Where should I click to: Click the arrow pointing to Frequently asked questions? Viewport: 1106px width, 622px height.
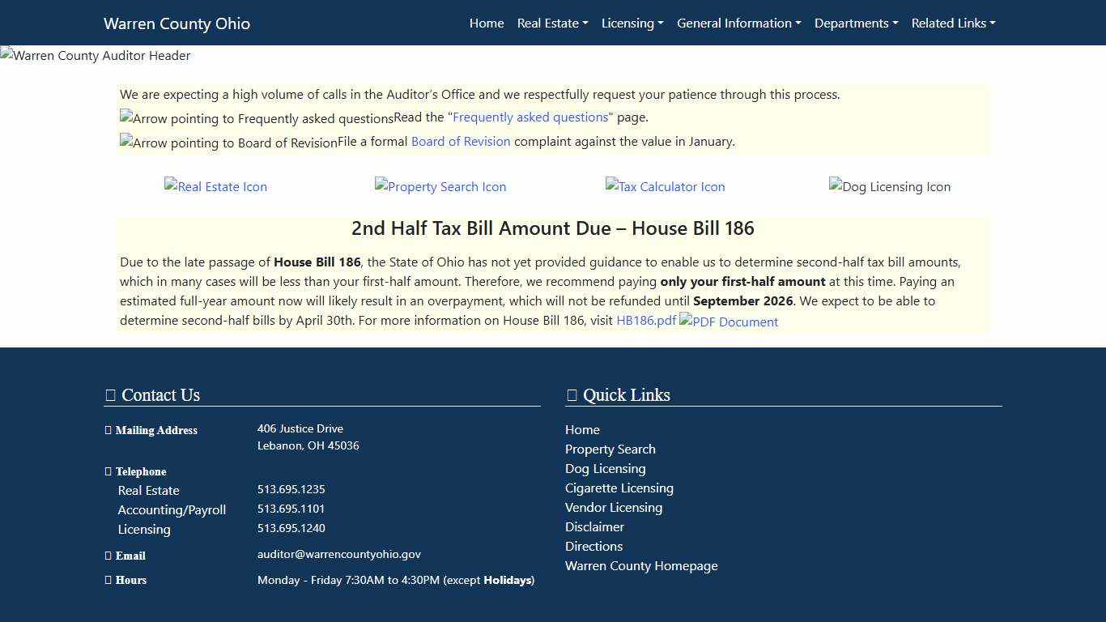tap(256, 118)
